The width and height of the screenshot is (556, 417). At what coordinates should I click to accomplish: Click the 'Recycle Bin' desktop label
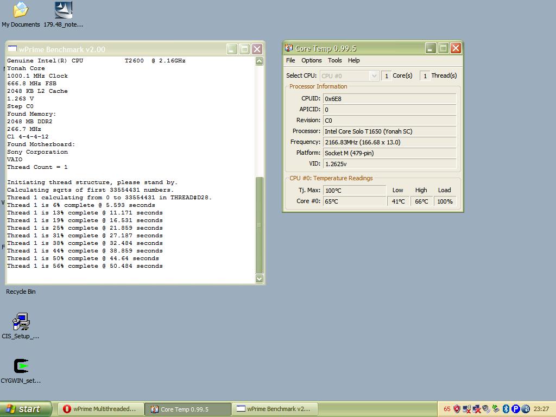tap(21, 292)
